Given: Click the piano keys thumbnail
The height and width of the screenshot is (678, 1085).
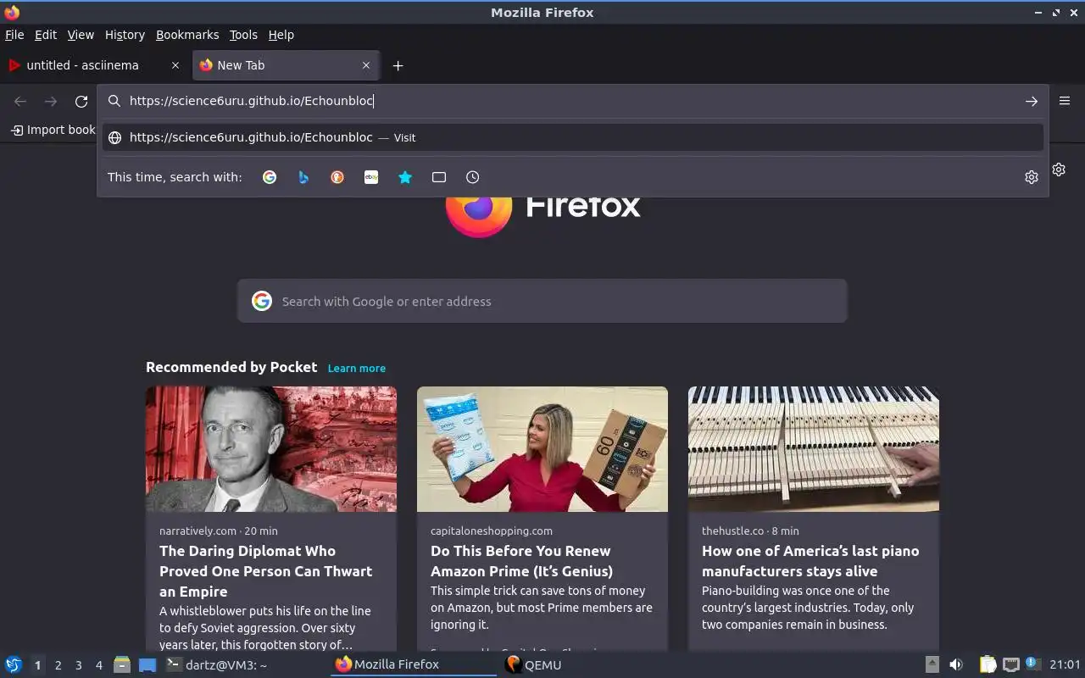Looking at the screenshot, I should (x=814, y=449).
